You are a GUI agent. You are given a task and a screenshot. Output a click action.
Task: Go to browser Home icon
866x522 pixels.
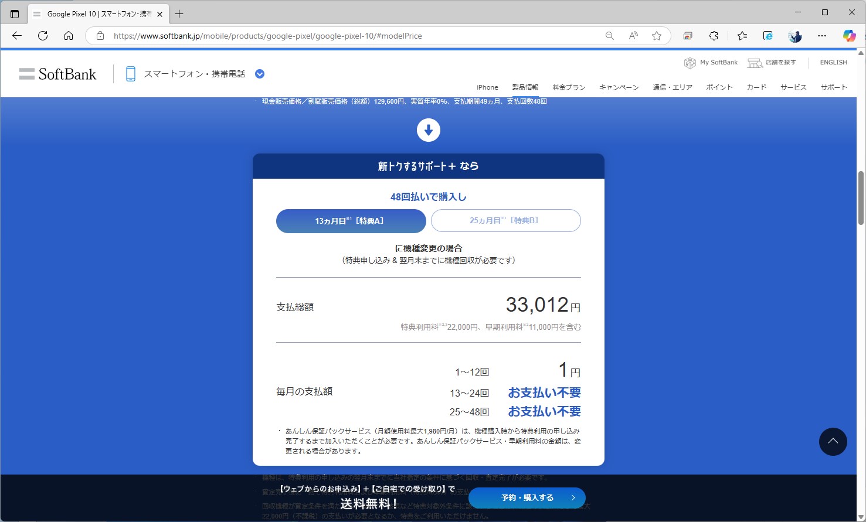click(69, 36)
